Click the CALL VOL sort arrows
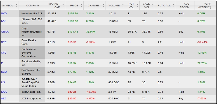This screenshot has height=104, width=217. (153, 5)
